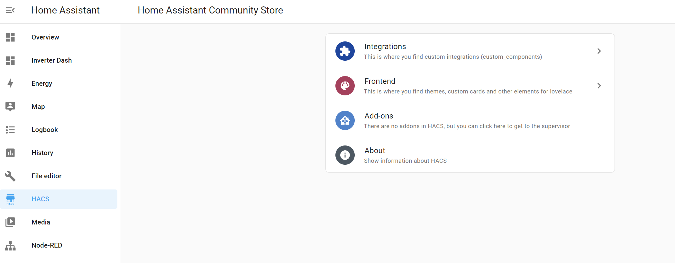Click Show information about HACS
Viewport: 675px width, 263px height.
point(405,161)
